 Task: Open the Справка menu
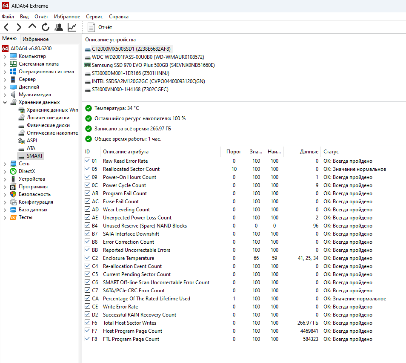(119, 17)
